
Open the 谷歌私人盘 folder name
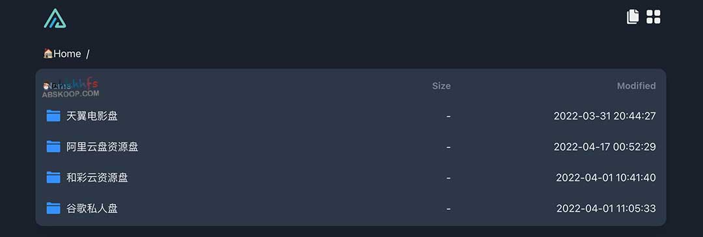92,208
